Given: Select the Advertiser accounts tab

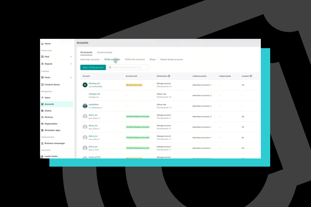Looking at the screenshot, I should point(90,59).
